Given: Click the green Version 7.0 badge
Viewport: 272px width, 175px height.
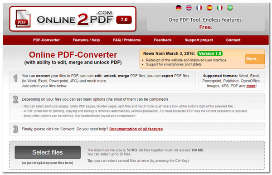Looking at the screenshot, I should [x=210, y=53].
